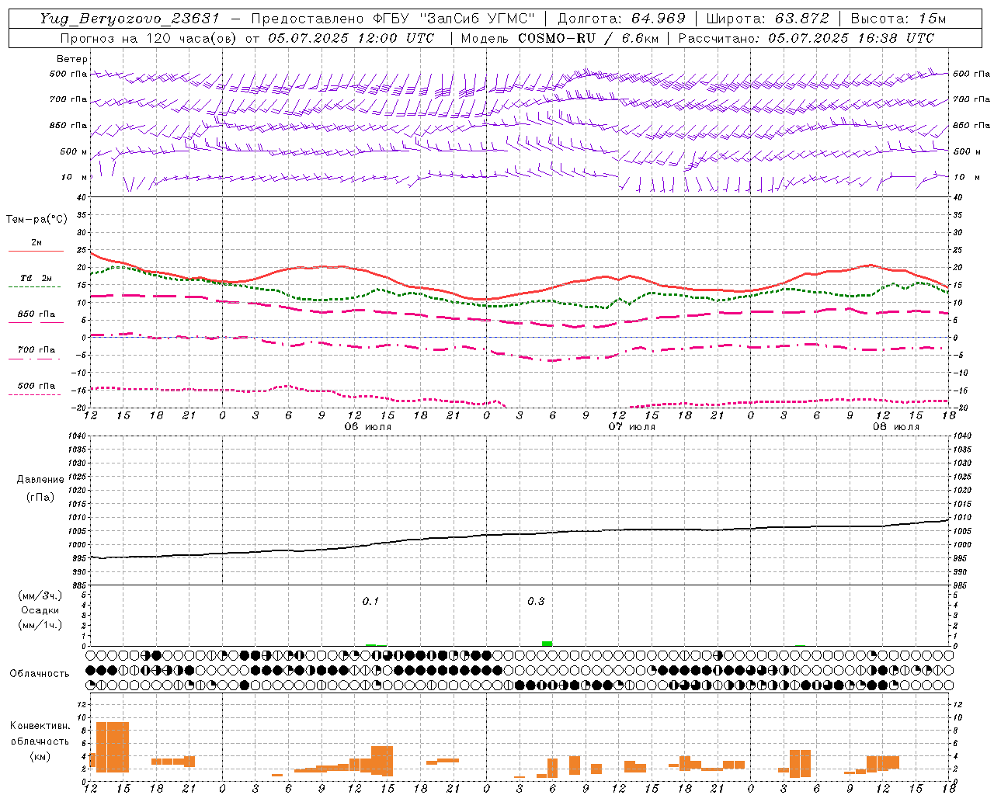Select the 700 гПа legend entry in temperature panel
This screenshot has width=994, height=795.
(36, 352)
